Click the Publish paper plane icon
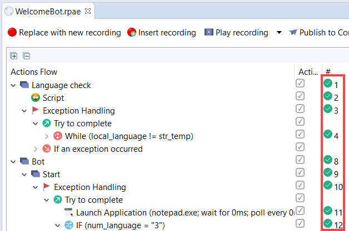The image size is (349, 231). (293, 32)
